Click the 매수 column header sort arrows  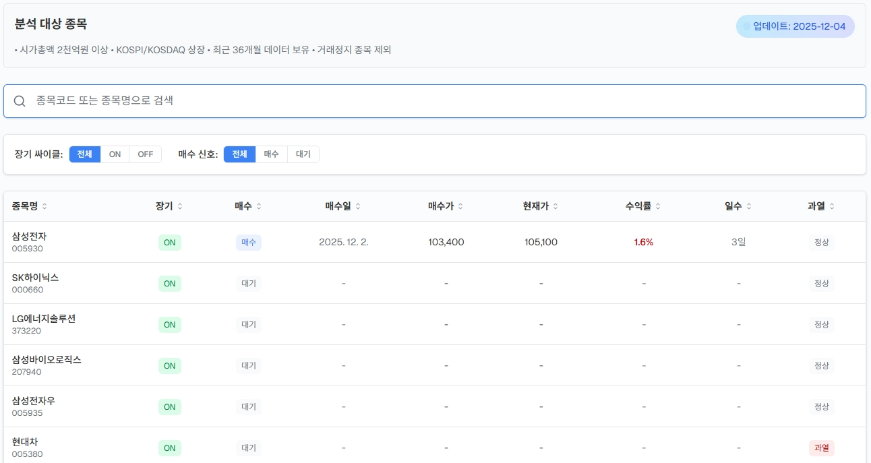pyautogui.click(x=259, y=206)
